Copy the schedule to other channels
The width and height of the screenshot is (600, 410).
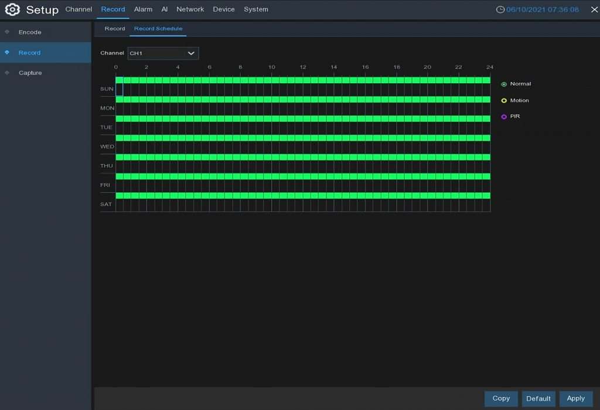pyautogui.click(x=500, y=398)
